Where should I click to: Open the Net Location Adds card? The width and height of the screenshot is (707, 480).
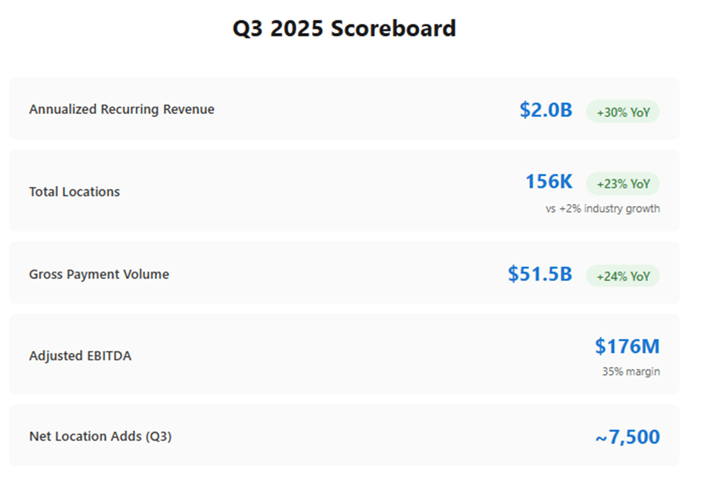344,435
